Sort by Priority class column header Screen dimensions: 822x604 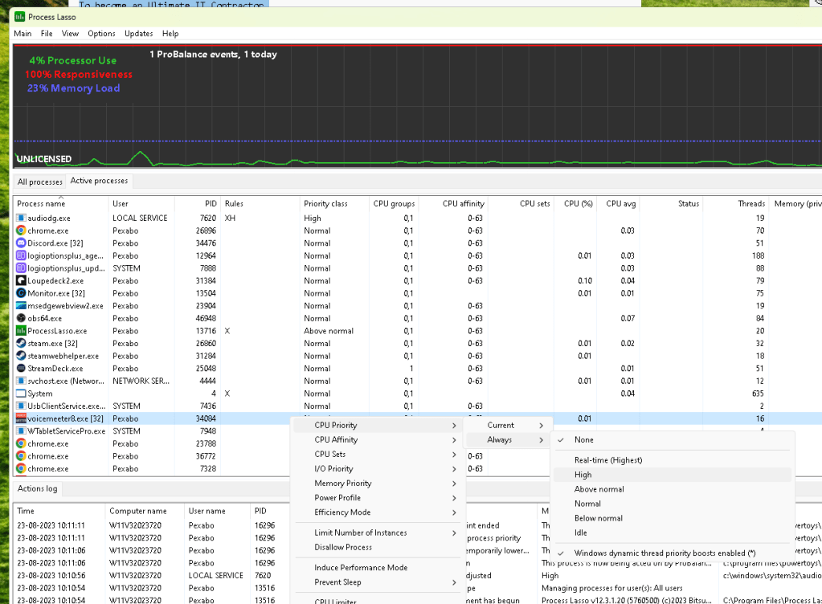pyautogui.click(x=334, y=204)
